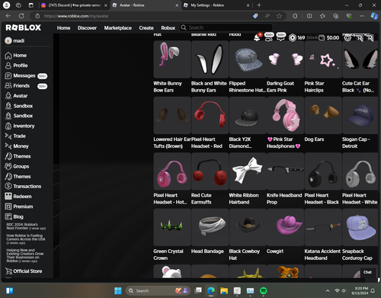Image resolution: width=381 pixels, height=298 pixels.
Task: Select the Green Crystal Crown thumbnail
Action: [x=172, y=227]
